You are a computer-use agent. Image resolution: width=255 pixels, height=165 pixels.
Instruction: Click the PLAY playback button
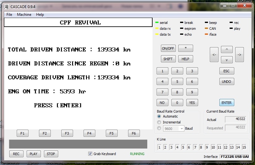33,154
